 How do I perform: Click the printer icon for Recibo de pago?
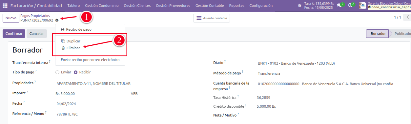(x=63, y=29)
